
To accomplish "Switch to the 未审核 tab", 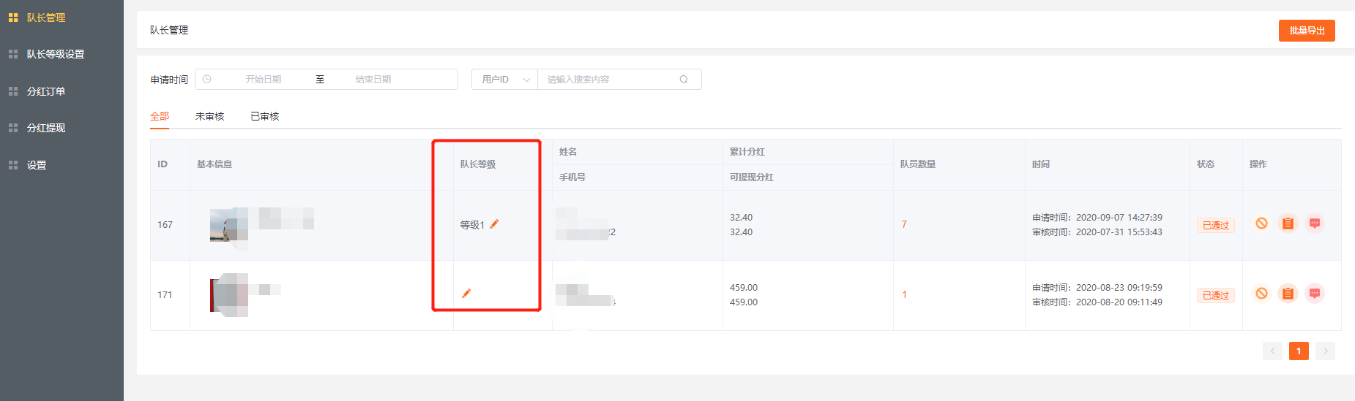I will [209, 117].
